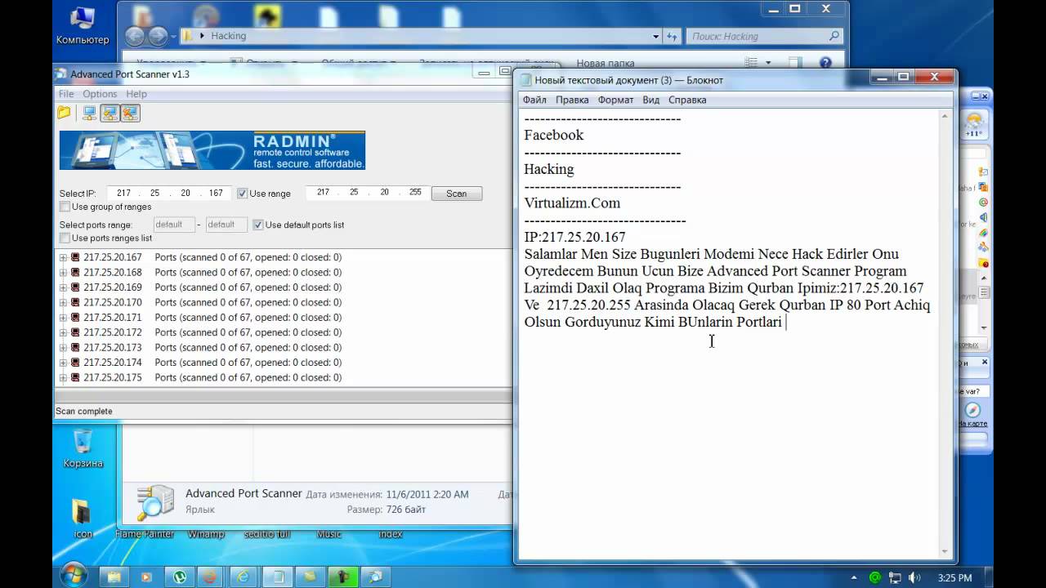Click the Notepad document icon in title bar
This screenshot has width=1046, height=588.
(x=525, y=80)
